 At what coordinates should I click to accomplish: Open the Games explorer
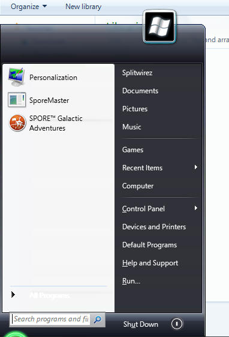132,150
